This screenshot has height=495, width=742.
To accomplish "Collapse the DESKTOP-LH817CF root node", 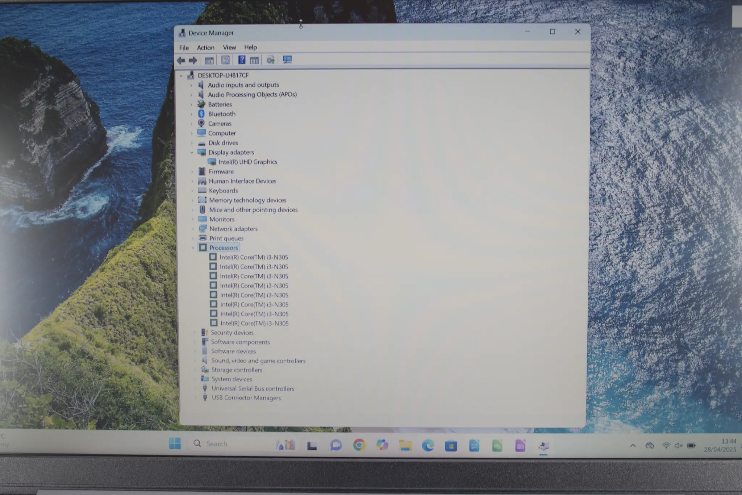I will (181, 75).
